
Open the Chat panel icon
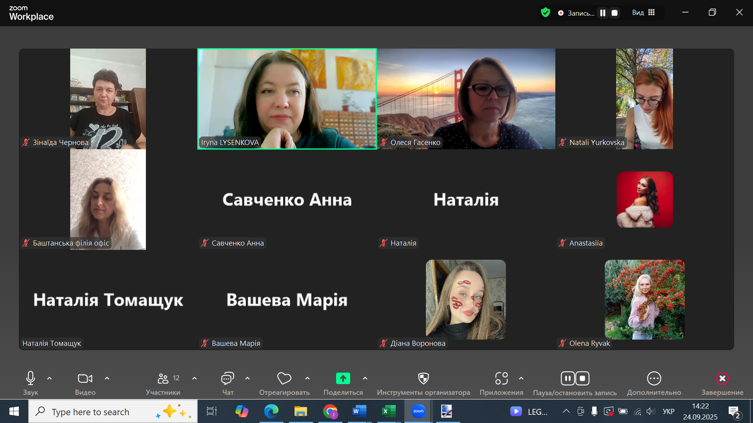click(227, 378)
